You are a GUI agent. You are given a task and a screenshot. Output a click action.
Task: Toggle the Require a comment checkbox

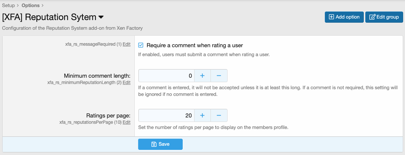141,45
